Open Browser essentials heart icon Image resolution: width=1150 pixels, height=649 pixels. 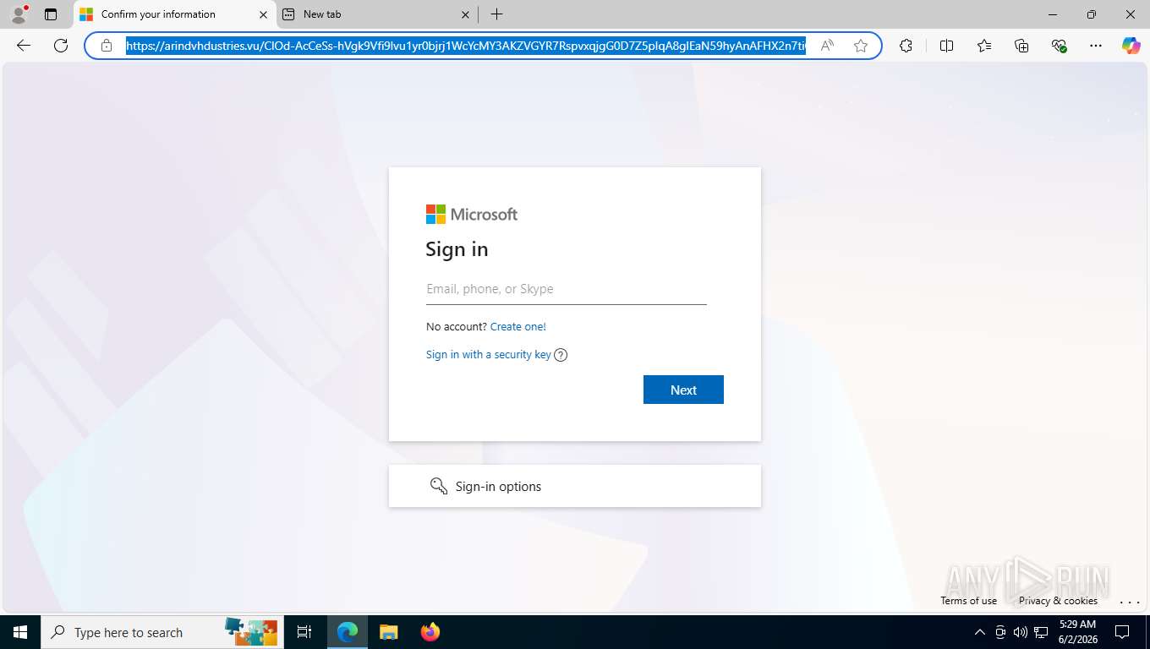pos(1059,46)
